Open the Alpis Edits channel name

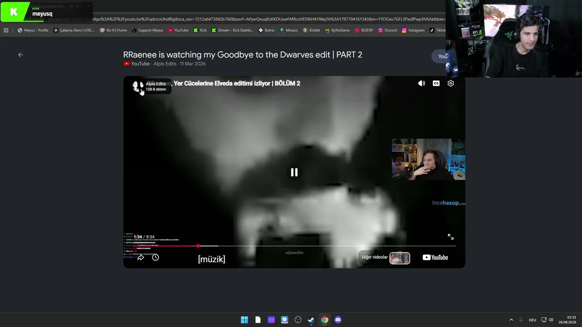click(156, 84)
